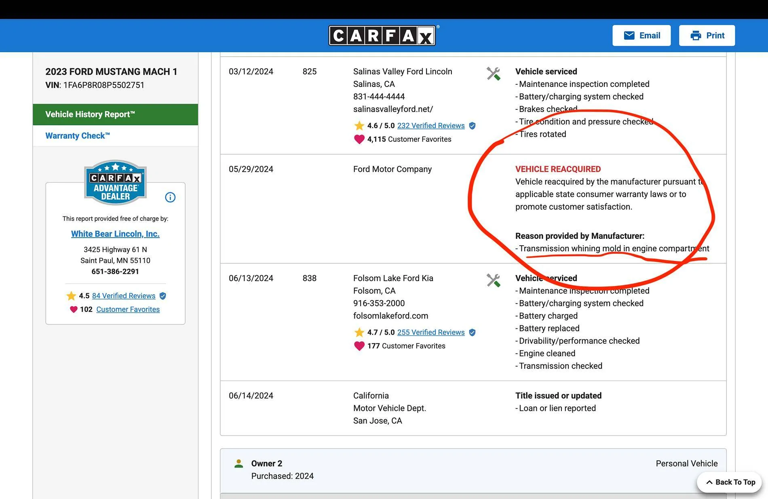Click phone number 831-444-4444
Screen dimensions: 768x499
(379, 97)
